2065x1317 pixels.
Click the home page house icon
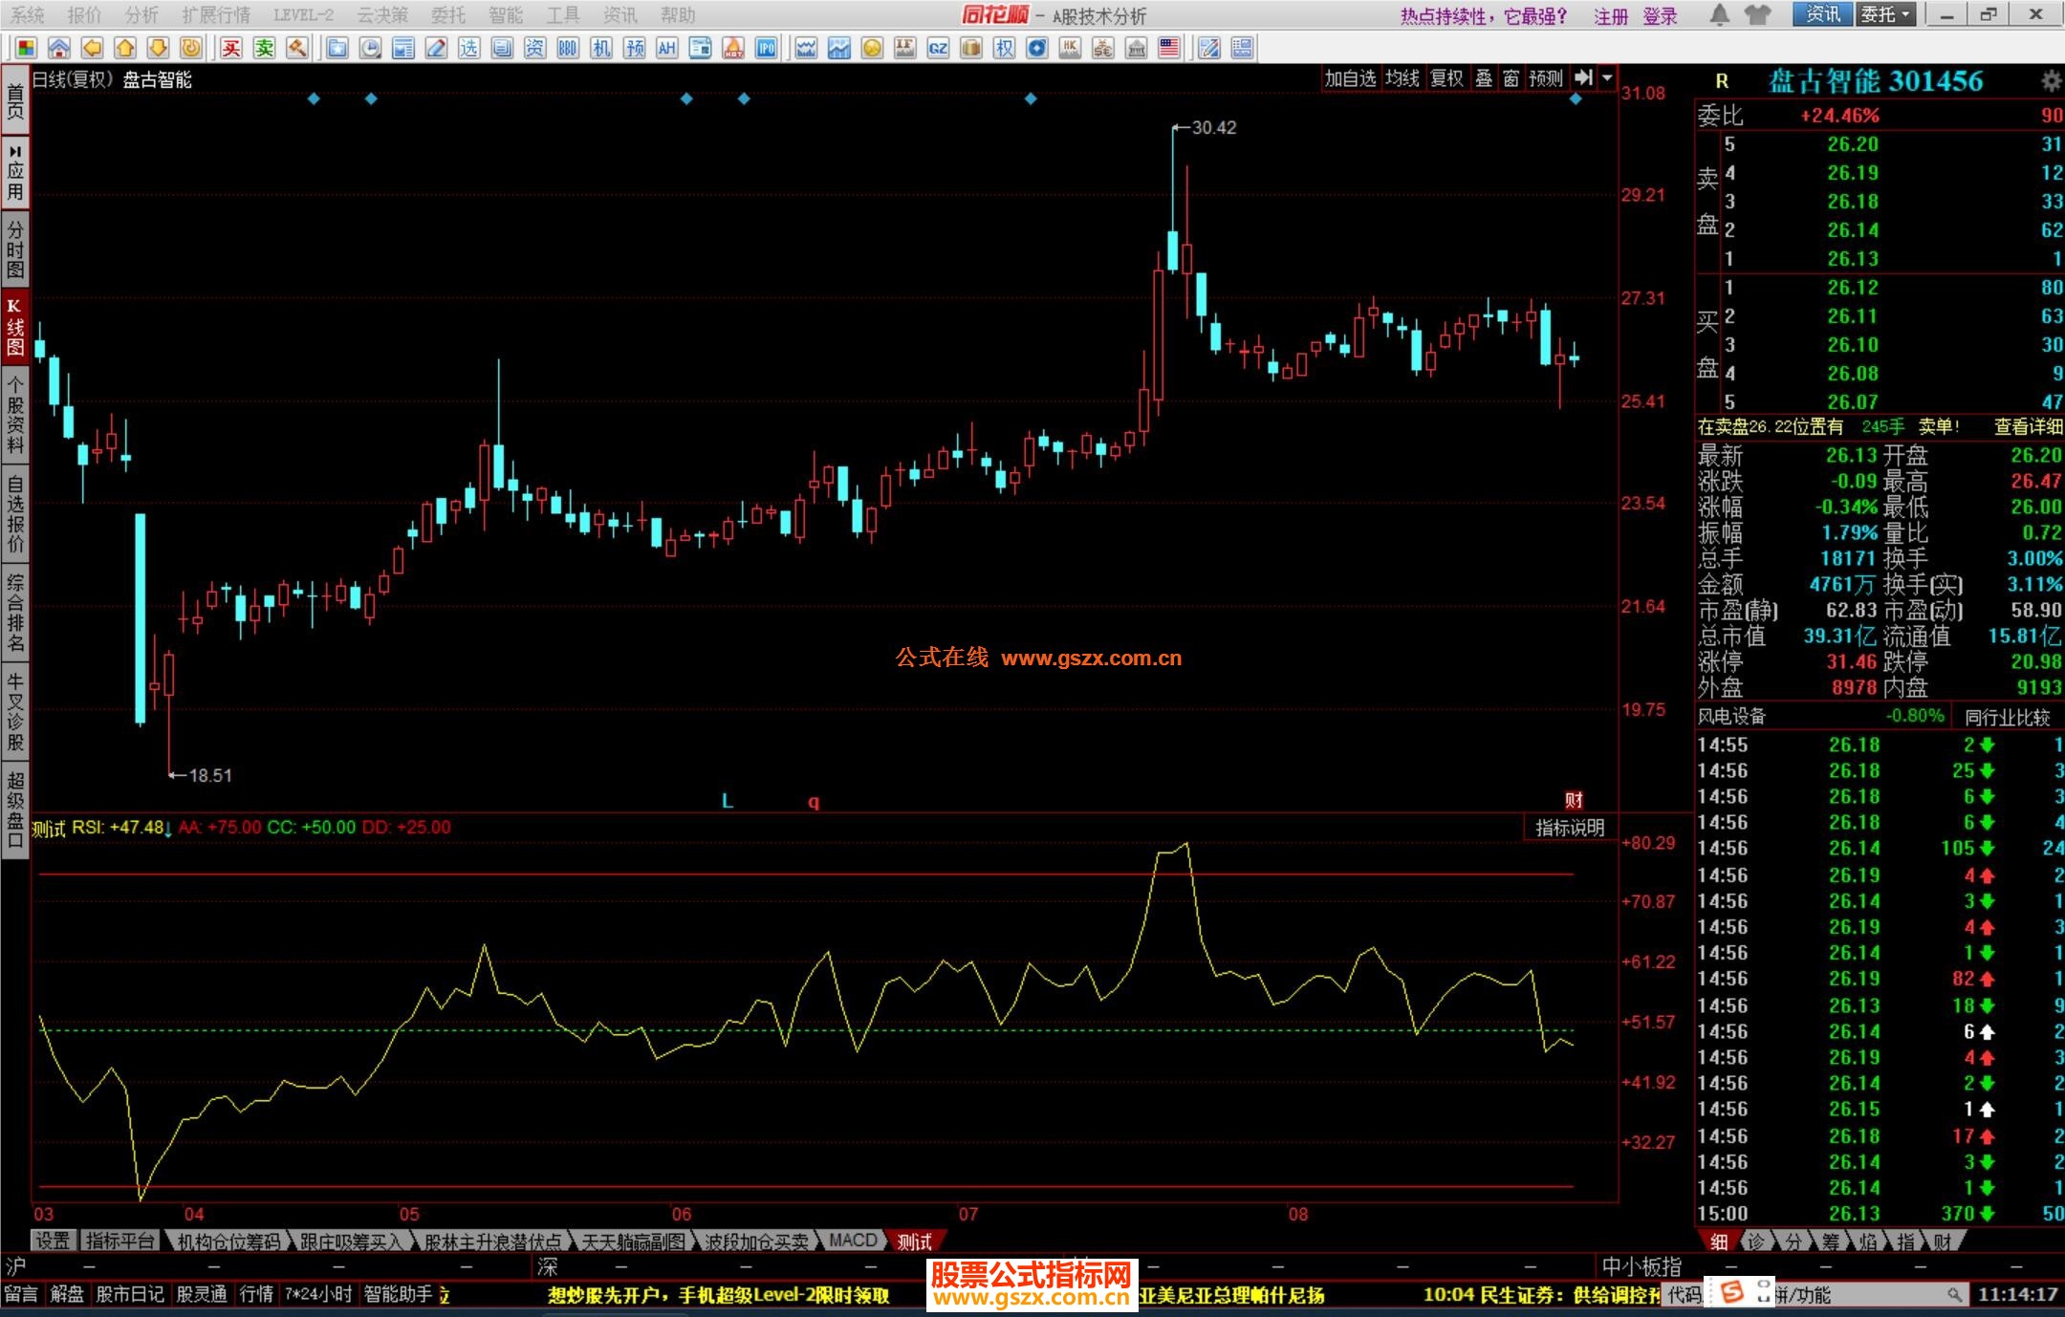pyautogui.click(x=59, y=48)
